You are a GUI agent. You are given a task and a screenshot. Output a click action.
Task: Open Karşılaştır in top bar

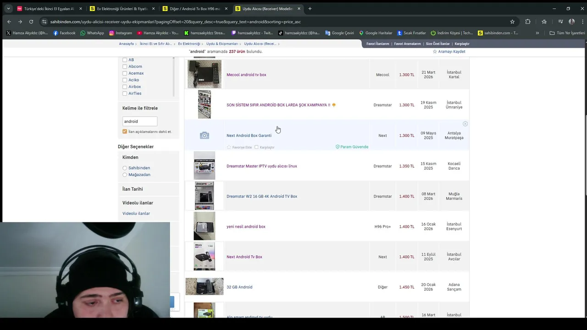tap(462, 44)
